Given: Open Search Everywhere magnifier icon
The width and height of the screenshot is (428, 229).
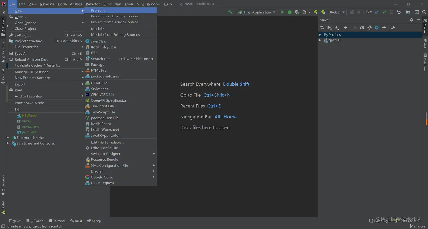Looking at the screenshot, I should pos(424,12).
